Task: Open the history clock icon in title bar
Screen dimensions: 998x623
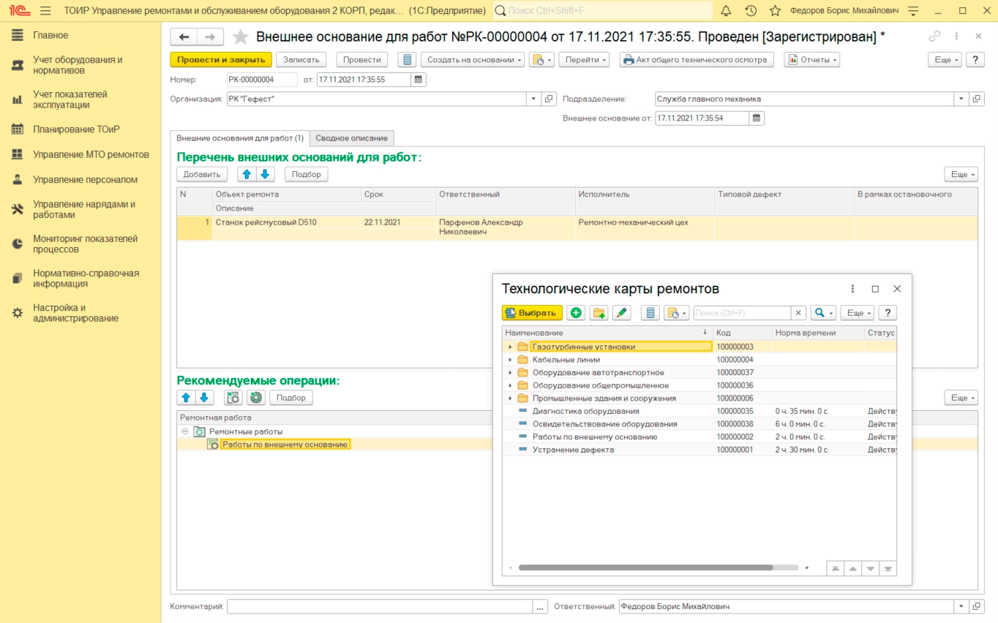Action: click(x=751, y=11)
